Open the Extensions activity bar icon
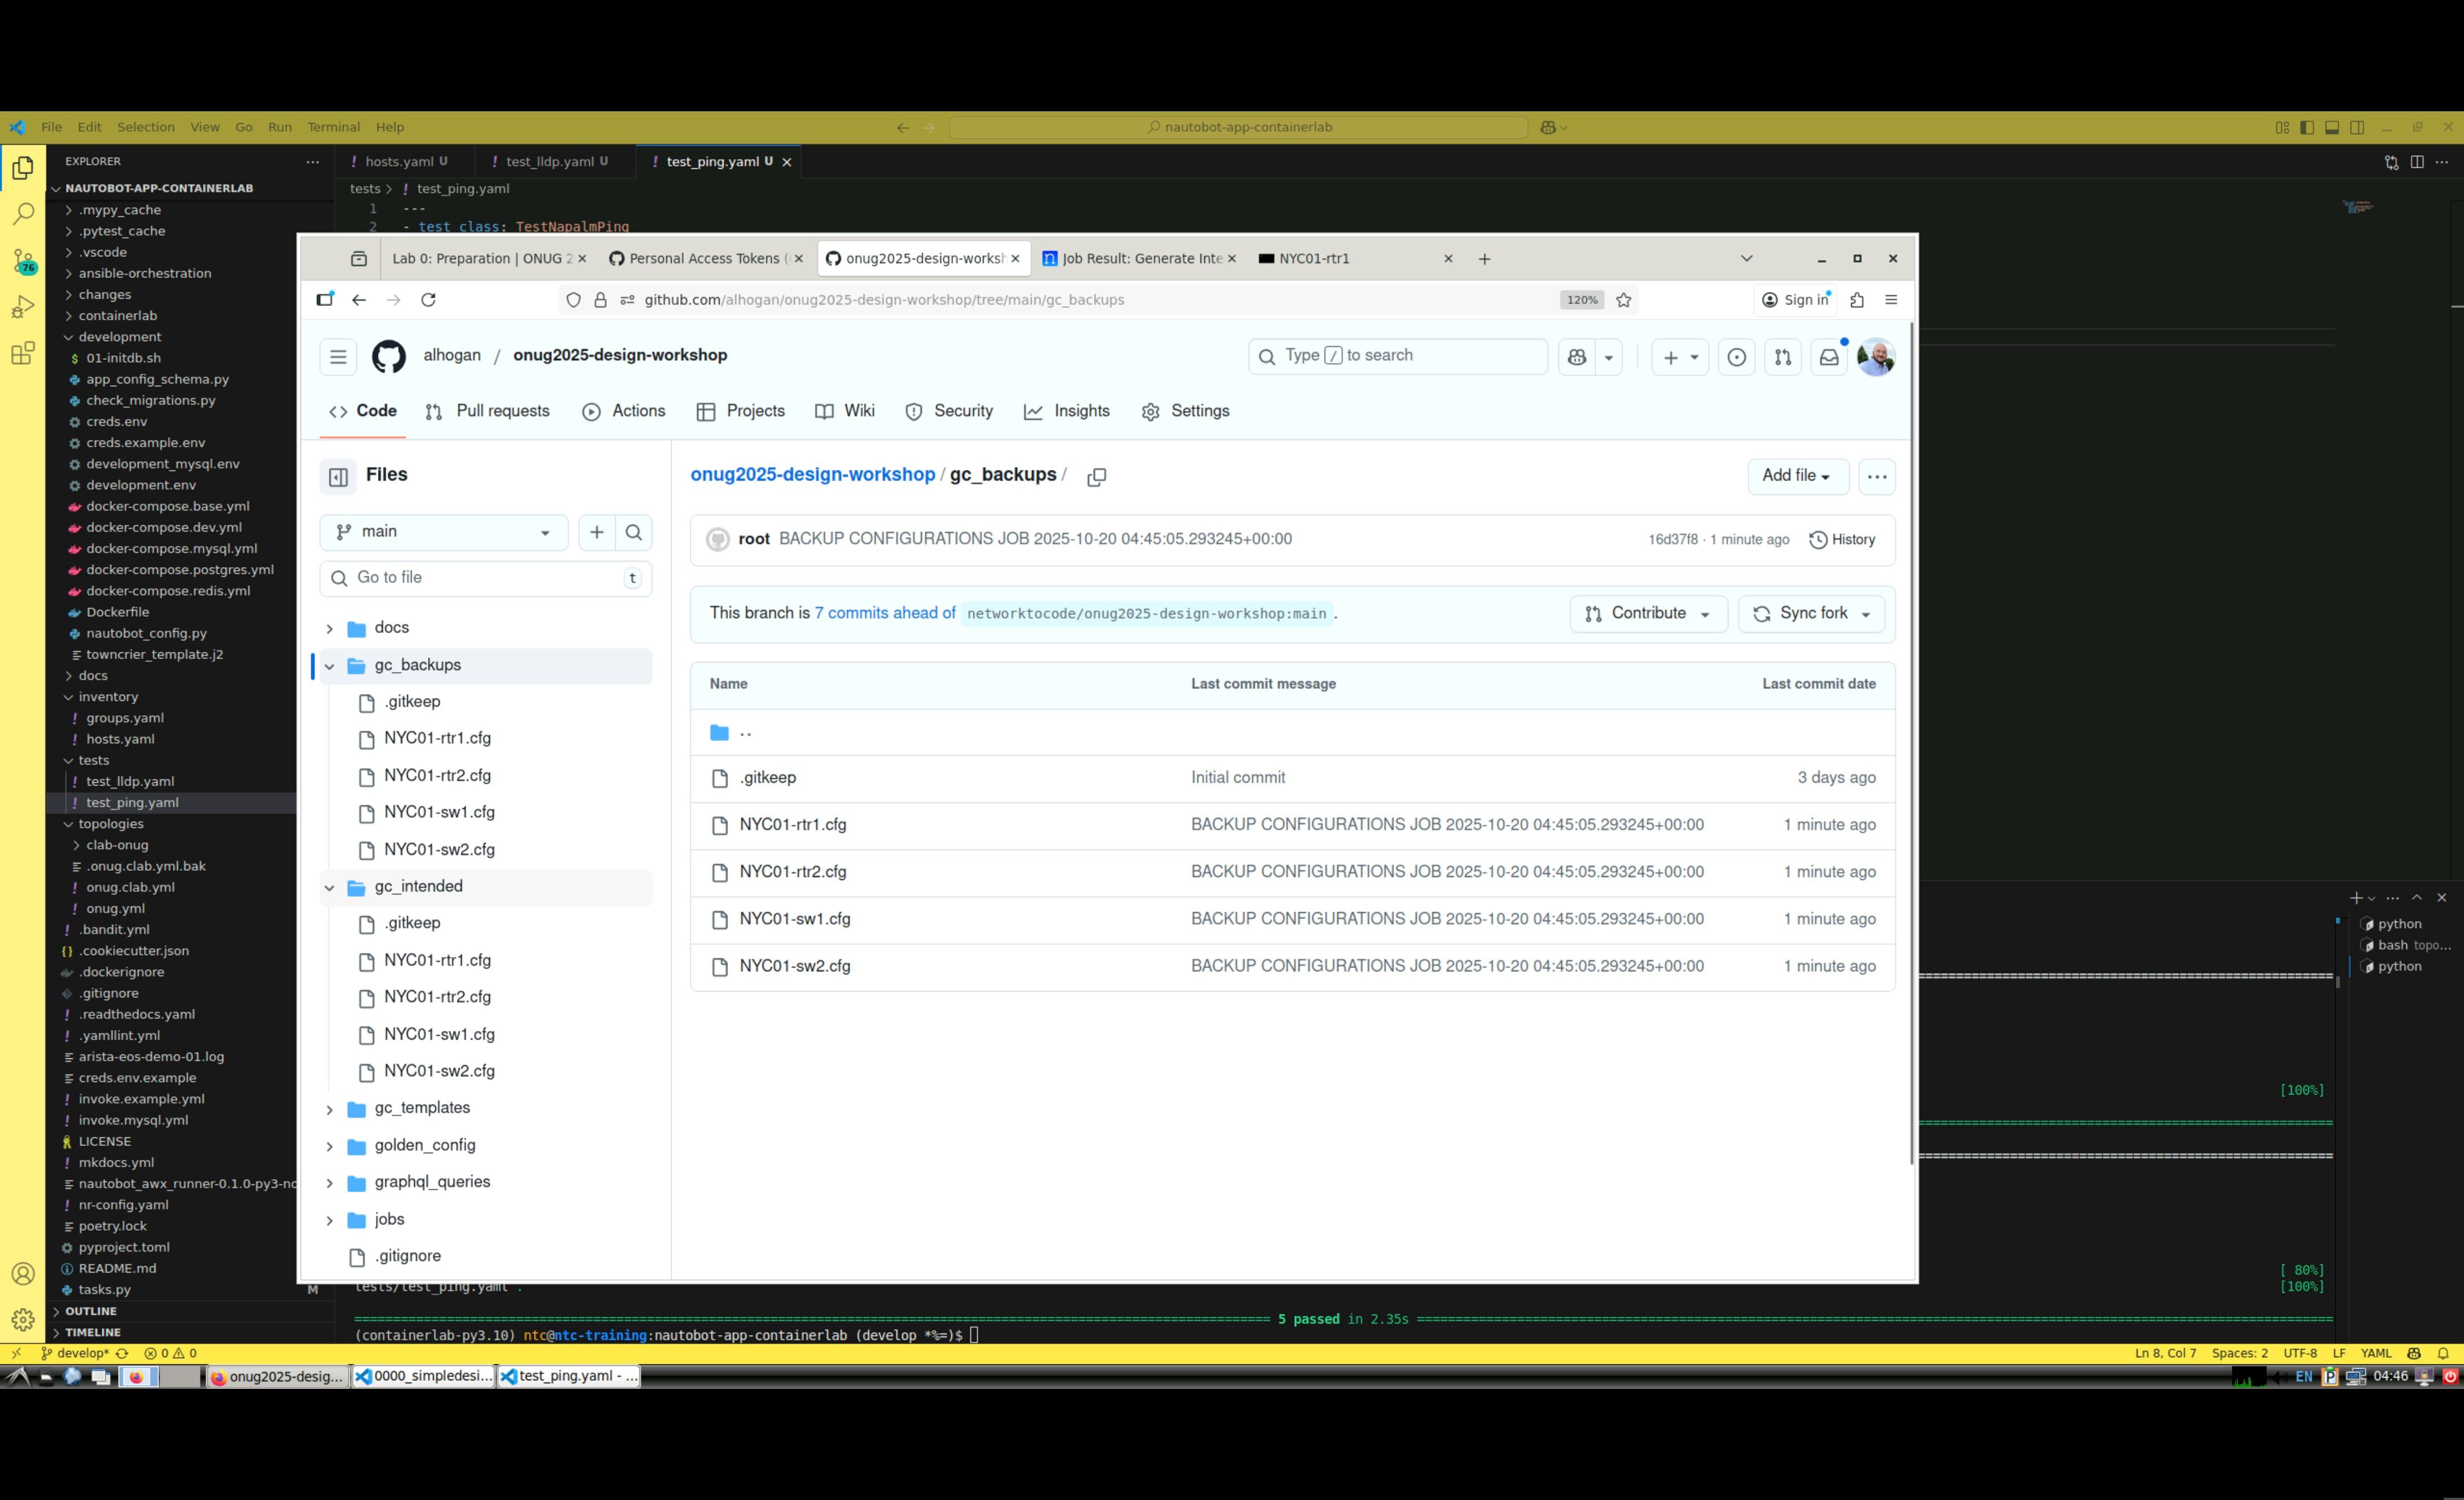 [x=23, y=353]
